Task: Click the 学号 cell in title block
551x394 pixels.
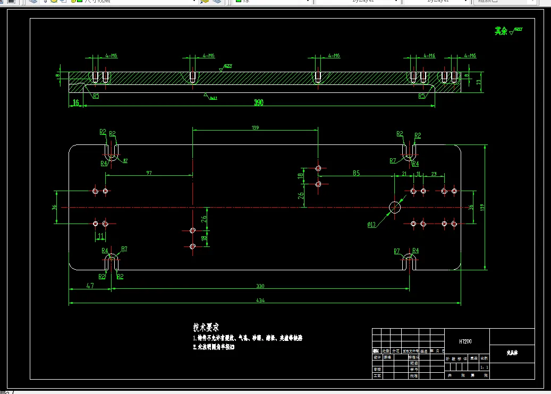Action: click(x=413, y=370)
